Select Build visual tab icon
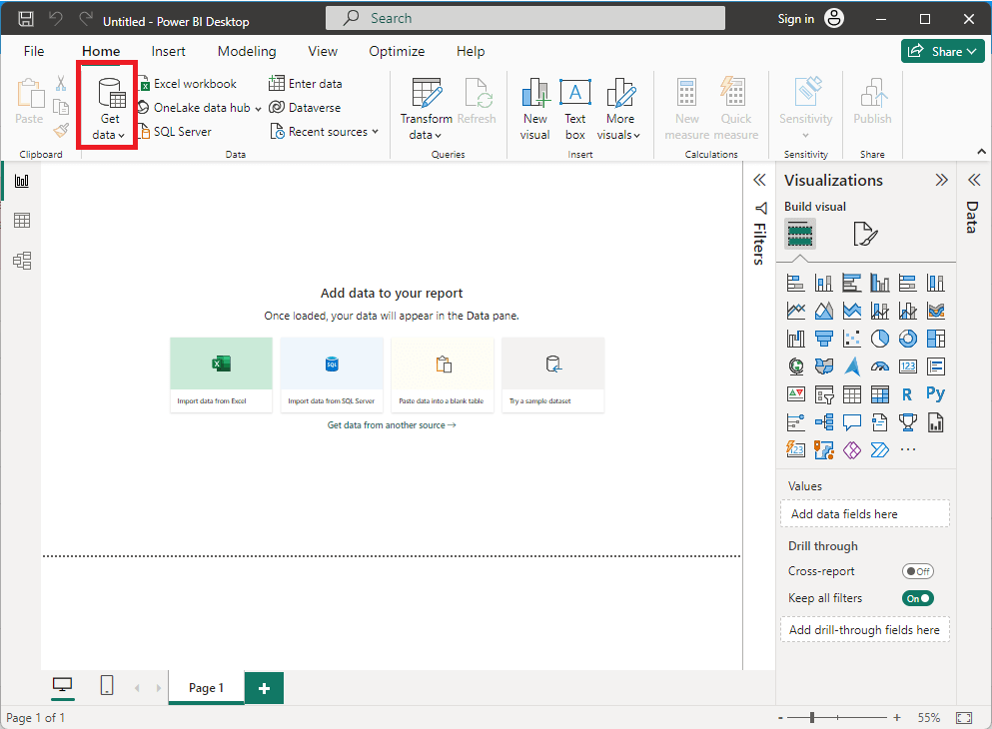Viewport: 992px width, 729px height. (x=799, y=234)
